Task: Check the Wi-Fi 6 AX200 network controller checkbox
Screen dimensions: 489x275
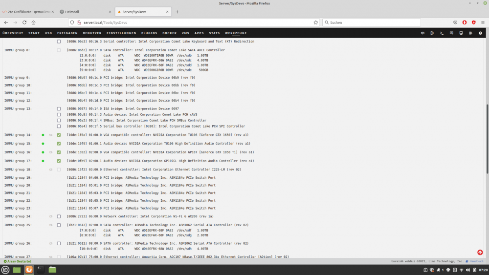Action: point(59,216)
